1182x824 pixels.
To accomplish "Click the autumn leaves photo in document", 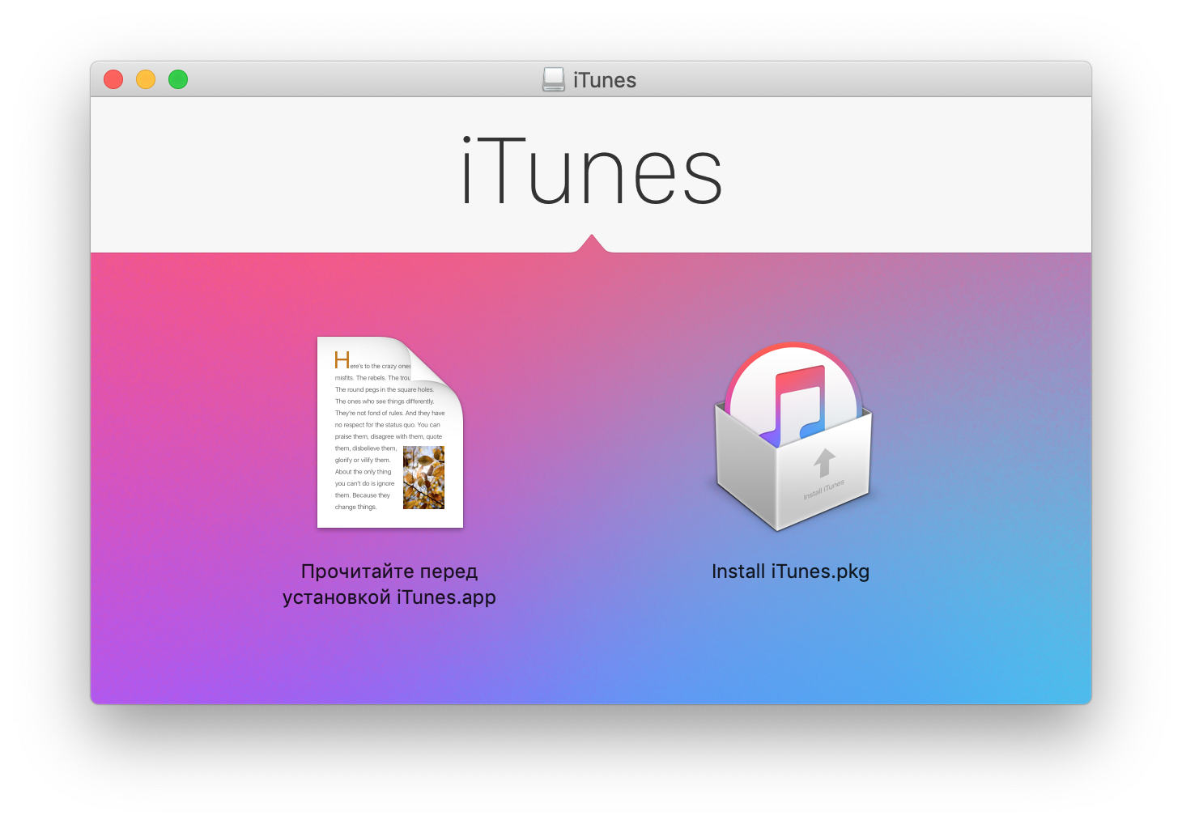I will click(x=423, y=478).
